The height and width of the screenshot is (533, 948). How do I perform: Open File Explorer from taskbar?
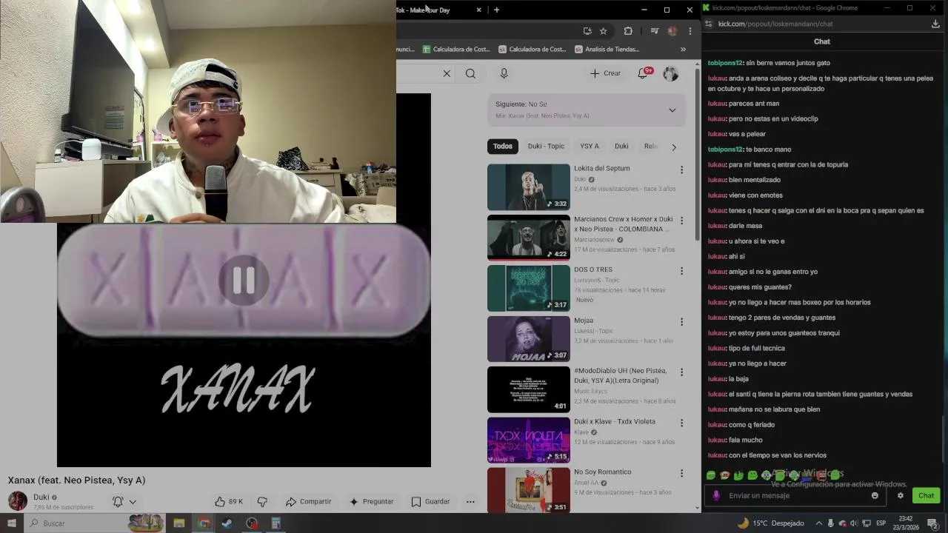(179, 523)
